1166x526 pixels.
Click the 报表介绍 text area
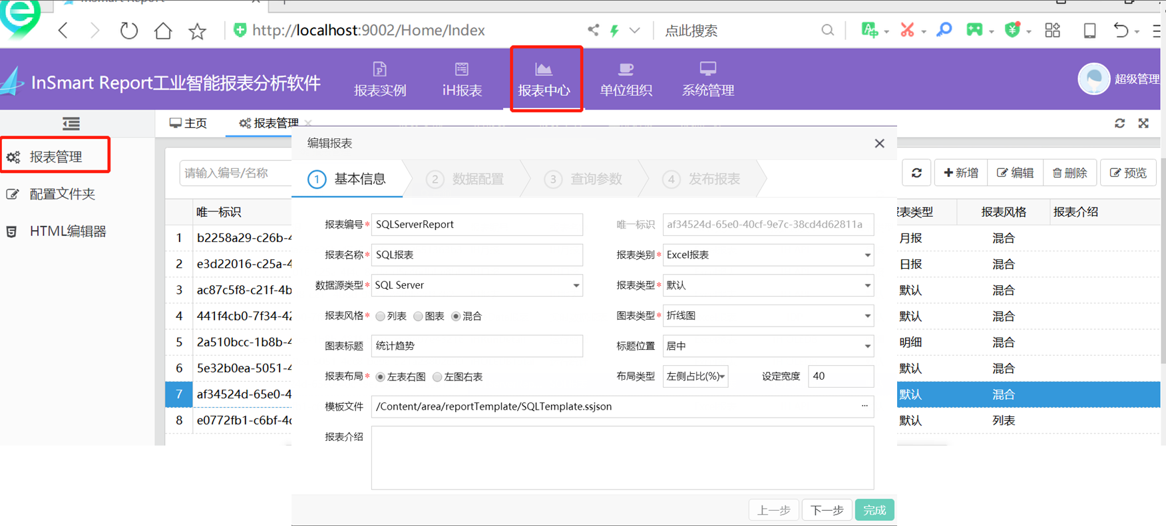(622, 458)
